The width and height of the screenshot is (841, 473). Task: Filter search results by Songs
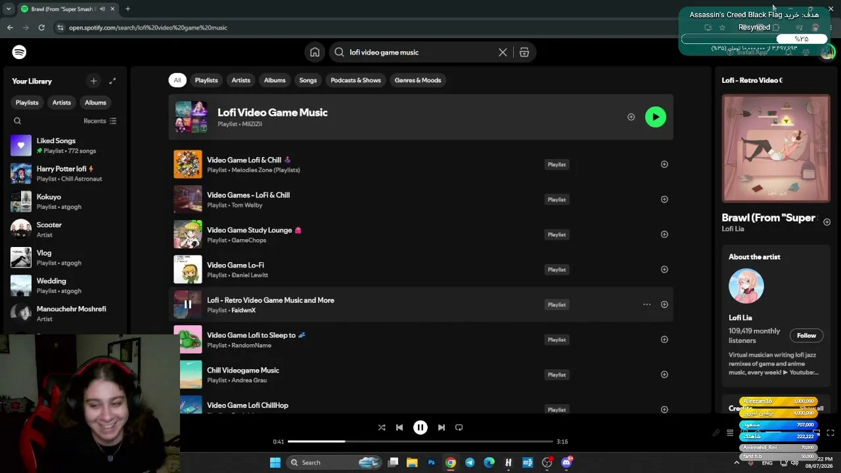[308, 80]
